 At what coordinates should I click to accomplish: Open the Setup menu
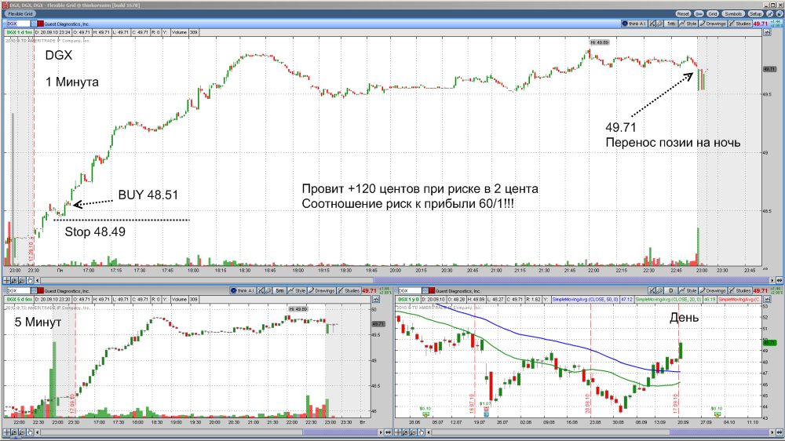(756, 14)
